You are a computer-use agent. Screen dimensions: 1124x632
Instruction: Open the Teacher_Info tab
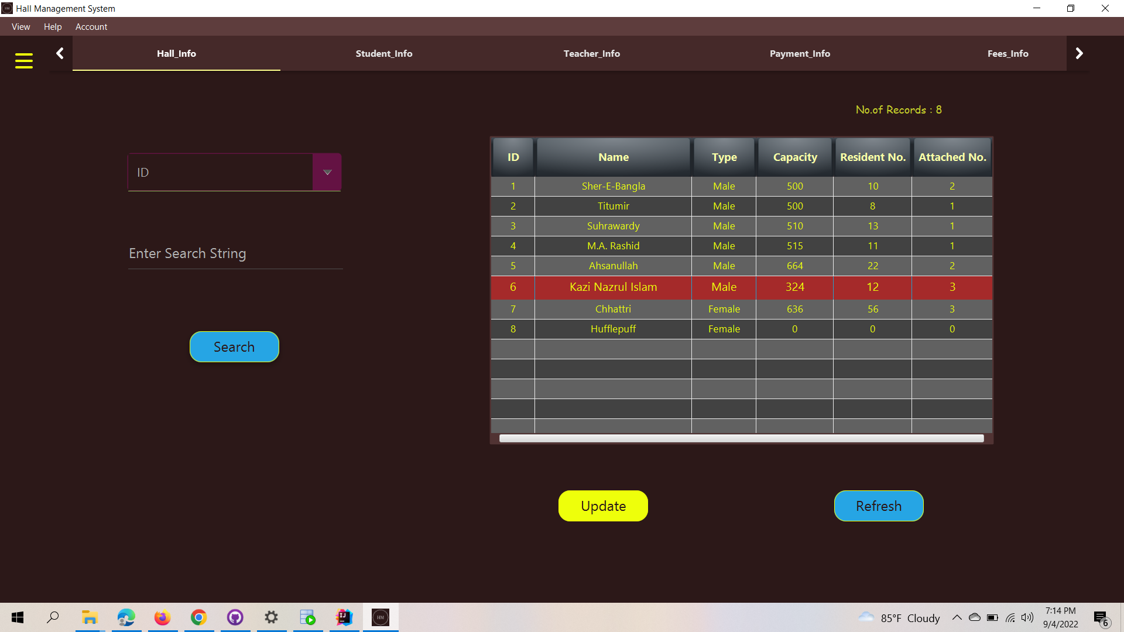click(x=592, y=53)
